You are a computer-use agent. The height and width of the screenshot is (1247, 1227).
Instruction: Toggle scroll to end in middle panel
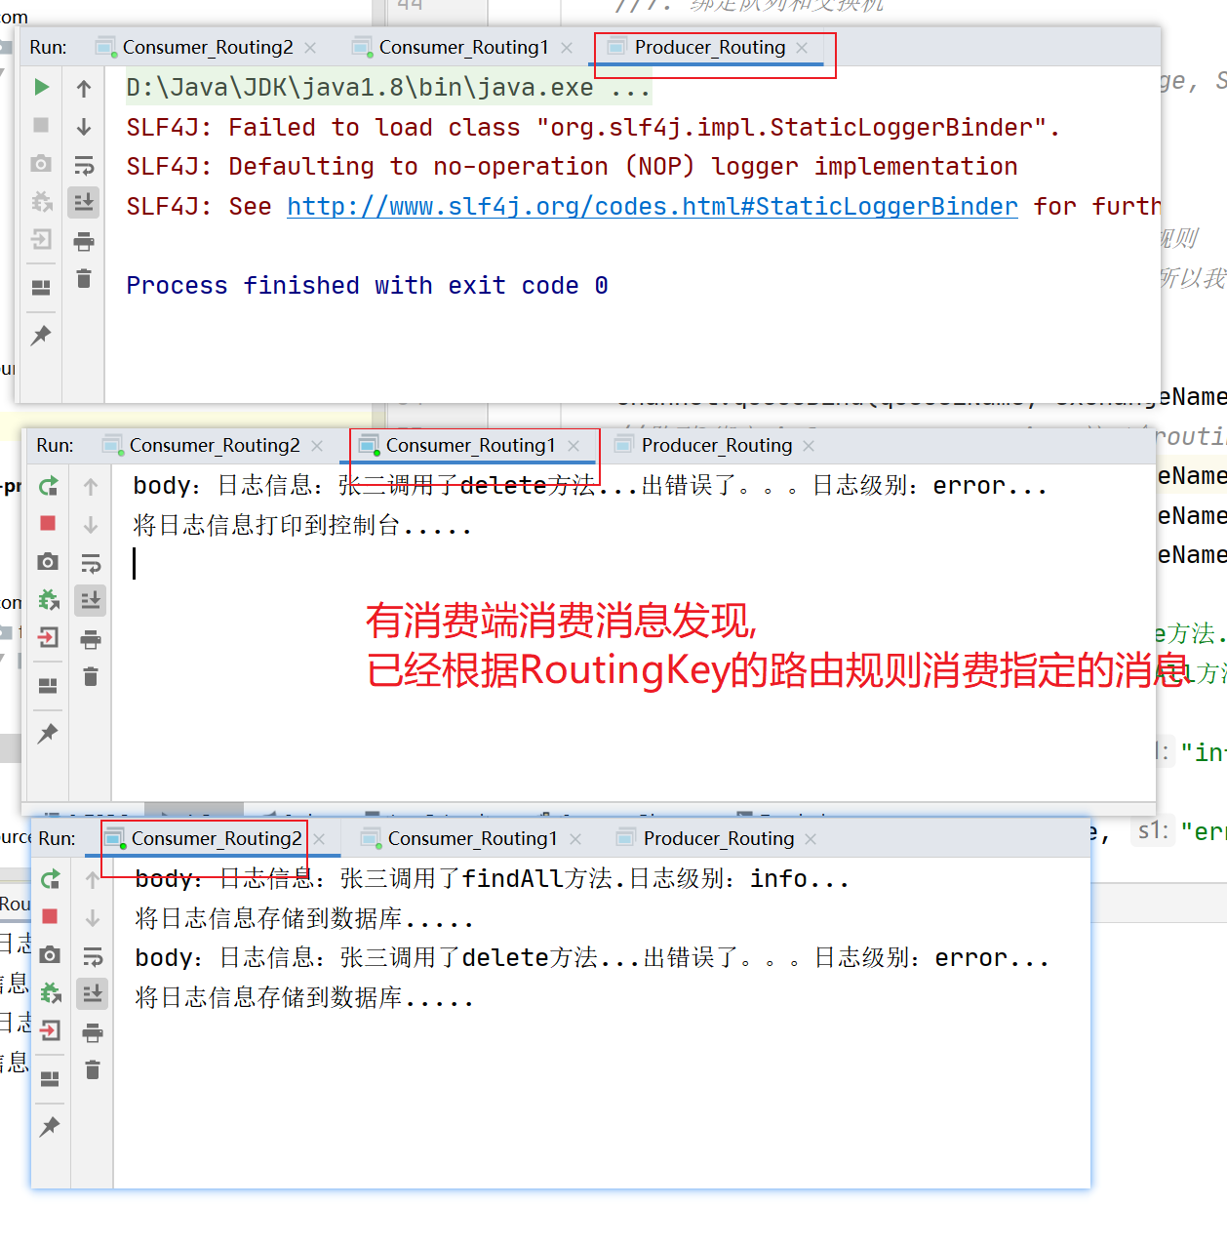pyautogui.click(x=91, y=600)
